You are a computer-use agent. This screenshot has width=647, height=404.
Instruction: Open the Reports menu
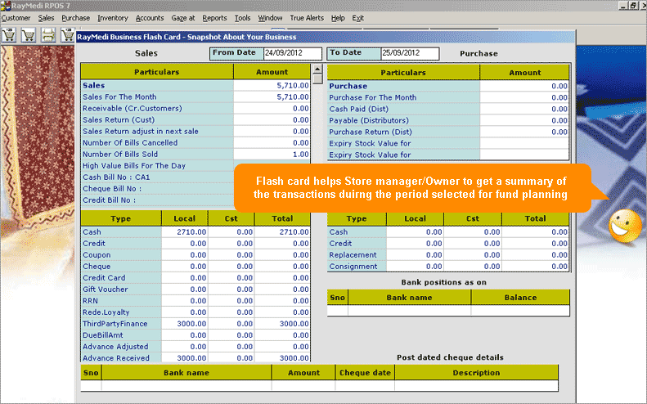214,17
